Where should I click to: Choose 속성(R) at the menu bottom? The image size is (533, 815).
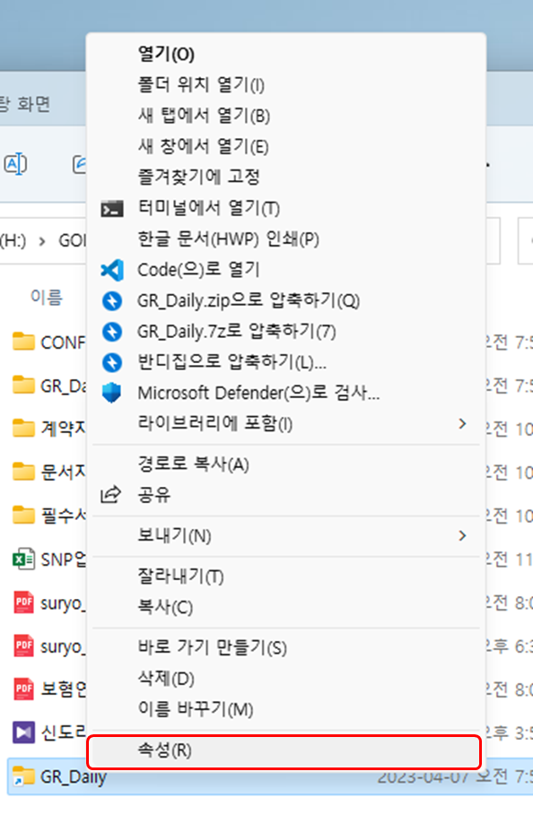pyautogui.click(x=284, y=751)
